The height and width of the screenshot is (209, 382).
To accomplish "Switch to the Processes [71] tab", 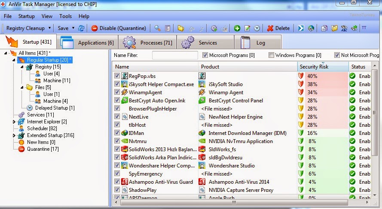I will (148, 42).
